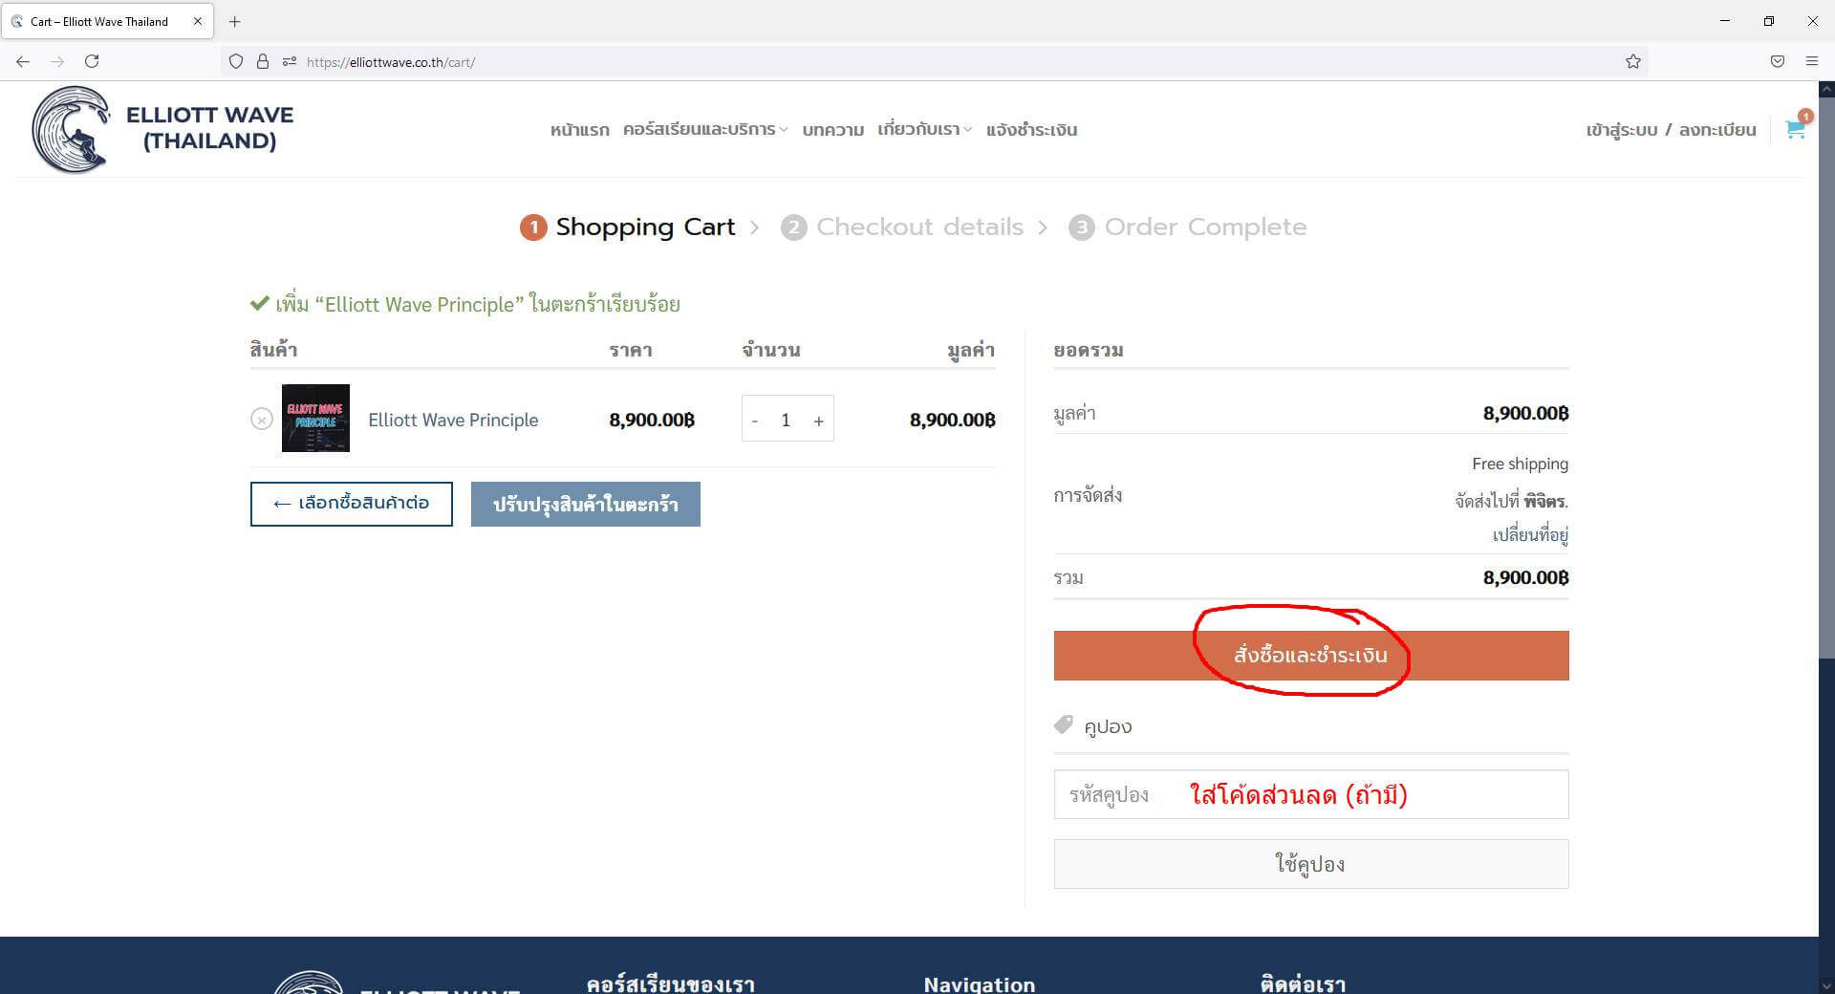Open the แจ้งชำระเงิน menu item
Screen dimensions: 1835x994
1031,129
